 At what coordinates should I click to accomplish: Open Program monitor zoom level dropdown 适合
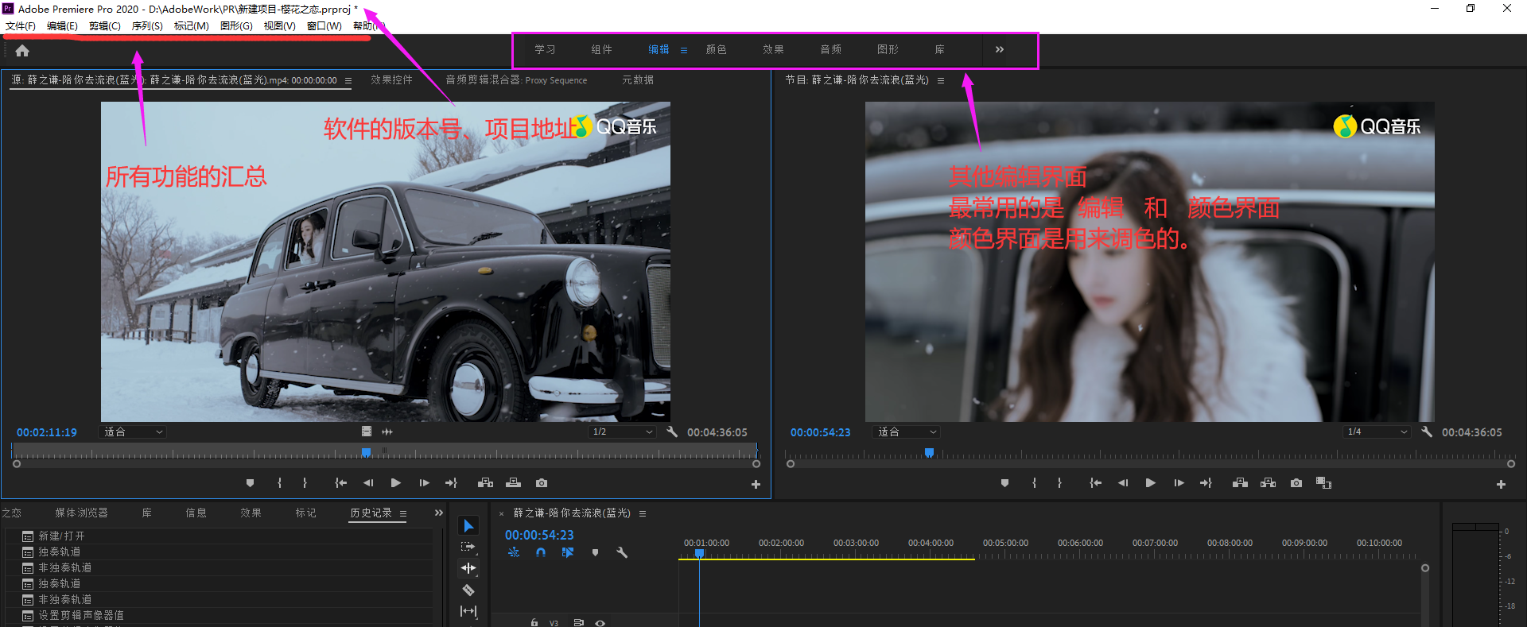(x=906, y=432)
